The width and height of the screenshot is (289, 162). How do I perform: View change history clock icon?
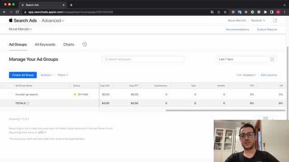click(84, 45)
